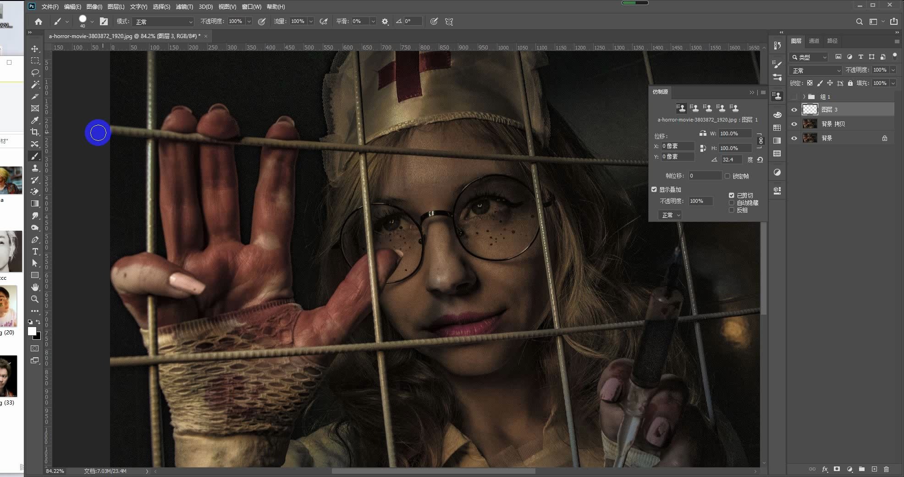Enable the 自动隐藏 checkbox
904x477 pixels.
point(732,203)
